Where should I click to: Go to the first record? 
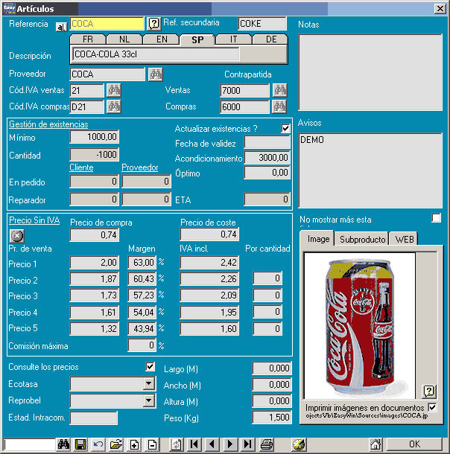[x=194, y=444]
